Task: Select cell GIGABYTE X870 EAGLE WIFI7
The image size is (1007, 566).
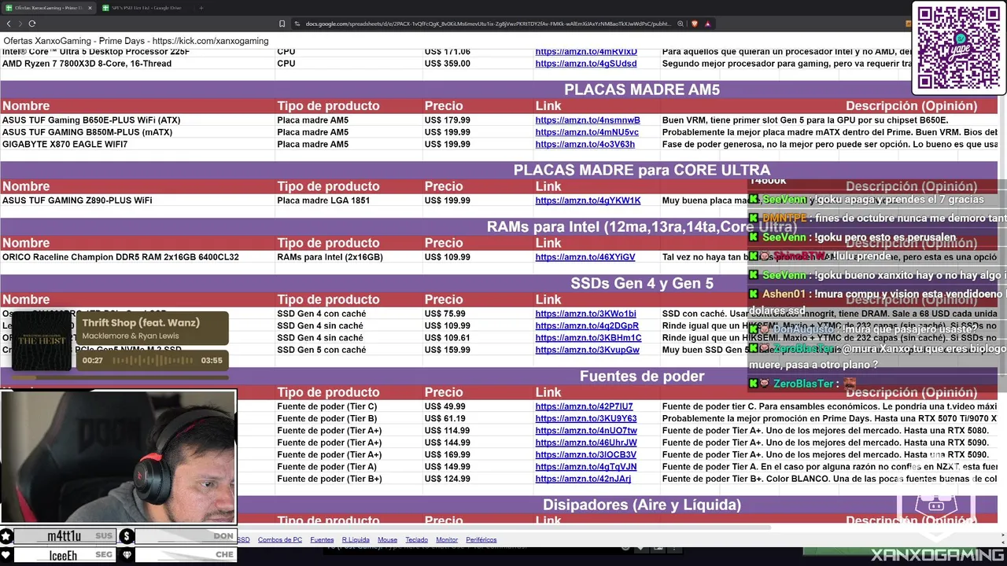Action: pyautogui.click(x=138, y=145)
